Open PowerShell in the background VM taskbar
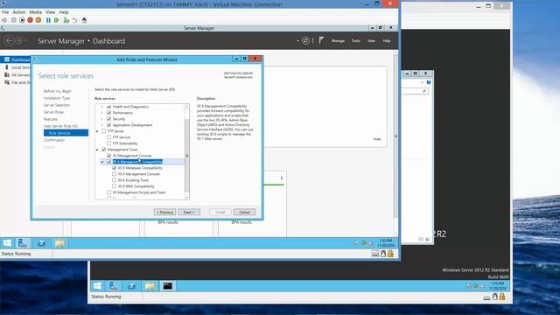This screenshot has height=315, width=560. coord(132,286)
